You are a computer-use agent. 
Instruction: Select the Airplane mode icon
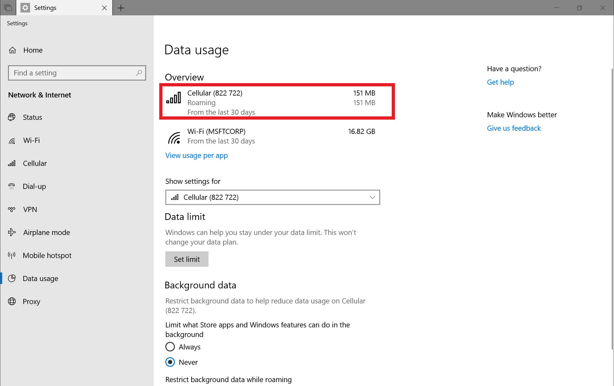(12, 232)
